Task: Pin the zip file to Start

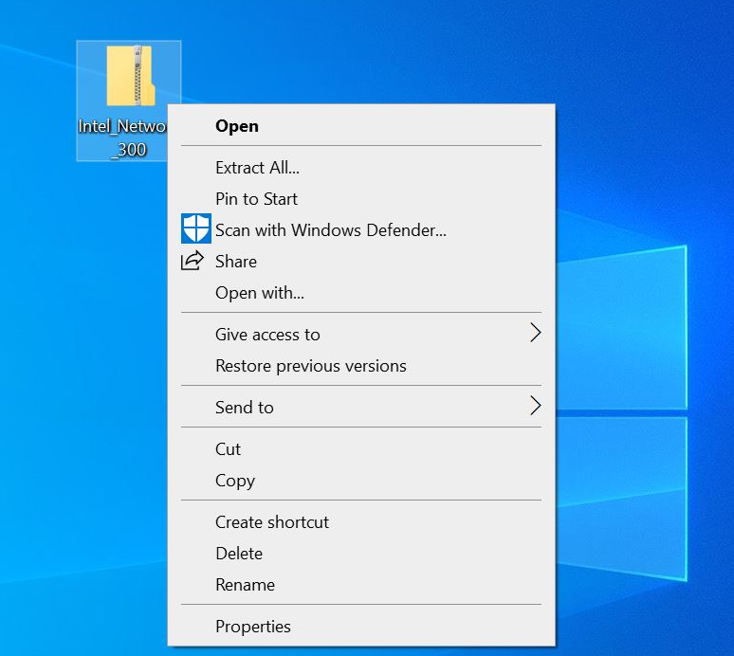Action: [x=256, y=199]
